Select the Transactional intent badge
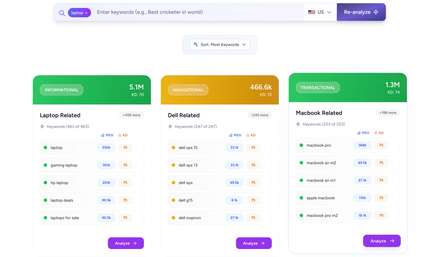The image size is (438, 257). coord(318,88)
